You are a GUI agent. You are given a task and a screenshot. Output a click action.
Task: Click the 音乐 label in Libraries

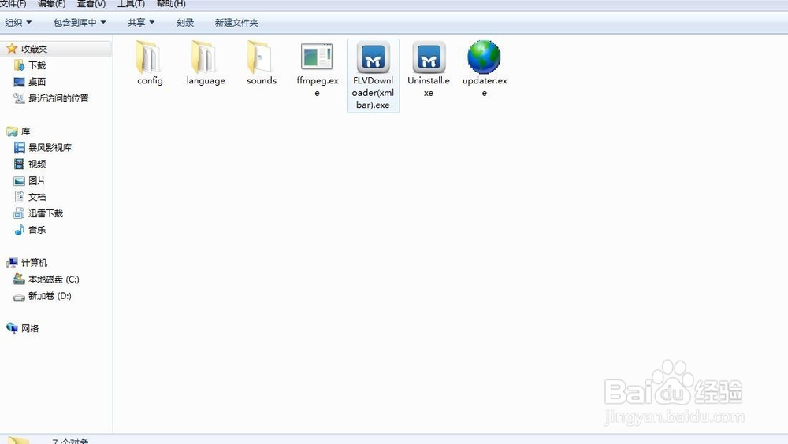coord(37,230)
